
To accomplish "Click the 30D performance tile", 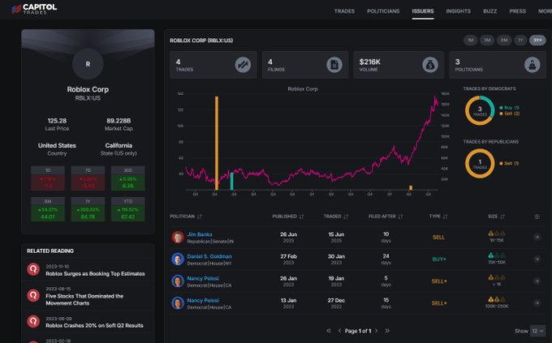I will (x=127, y=178).
